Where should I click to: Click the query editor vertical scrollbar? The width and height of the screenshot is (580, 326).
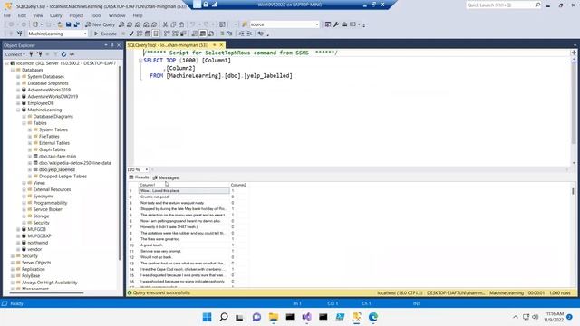(574, 103)
